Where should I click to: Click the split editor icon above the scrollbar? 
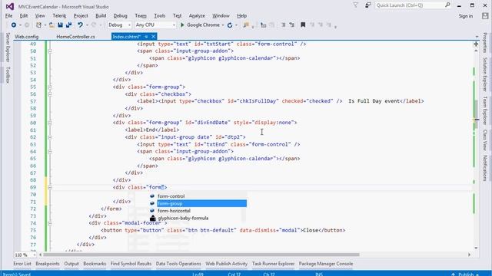tap(476, 44)
